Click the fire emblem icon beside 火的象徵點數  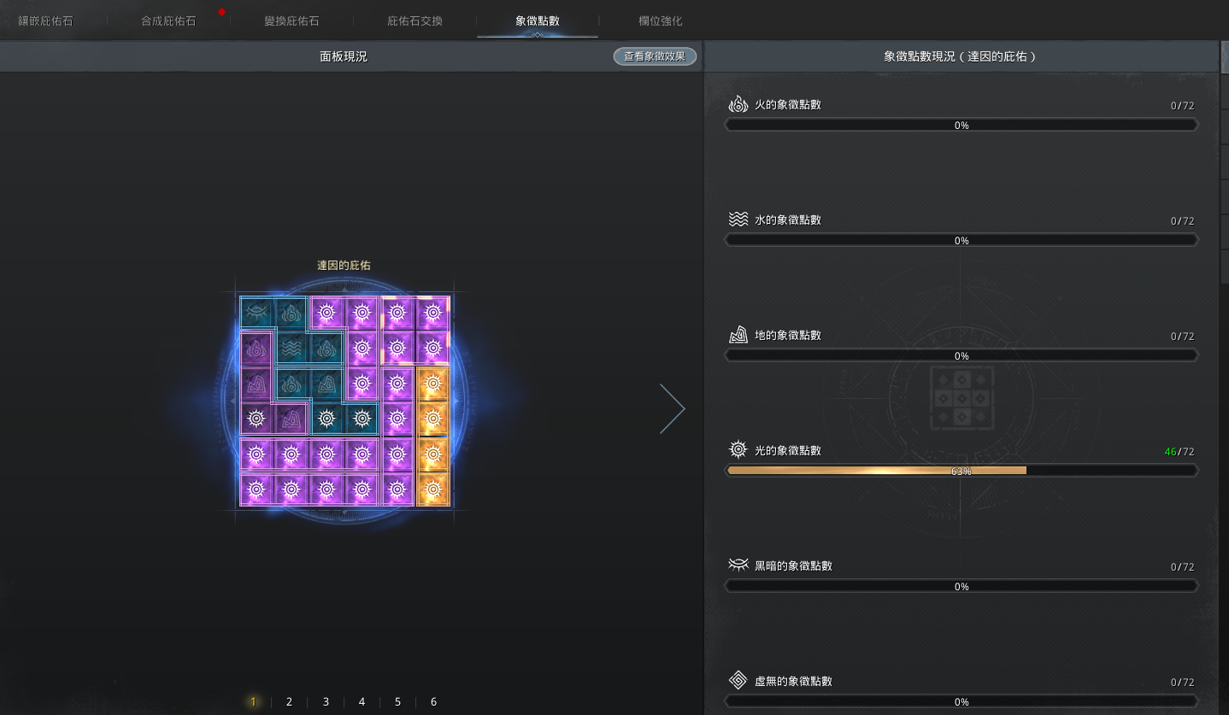[738, 104]
